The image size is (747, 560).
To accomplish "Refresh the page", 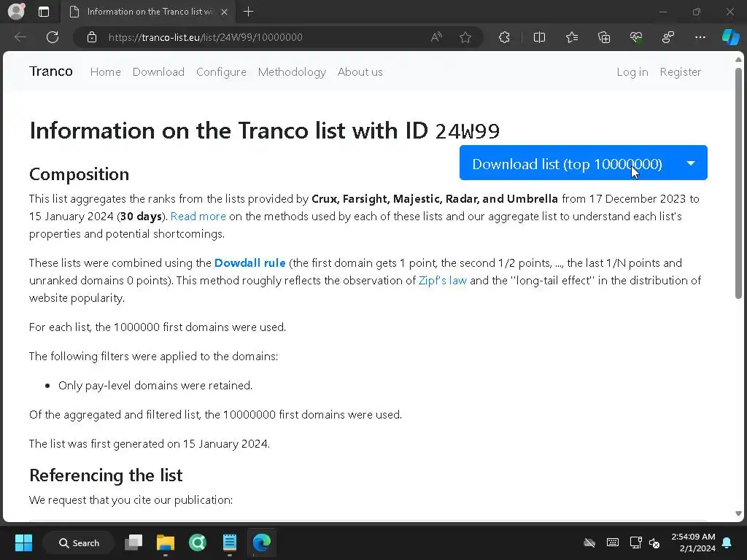I will 53,37.
